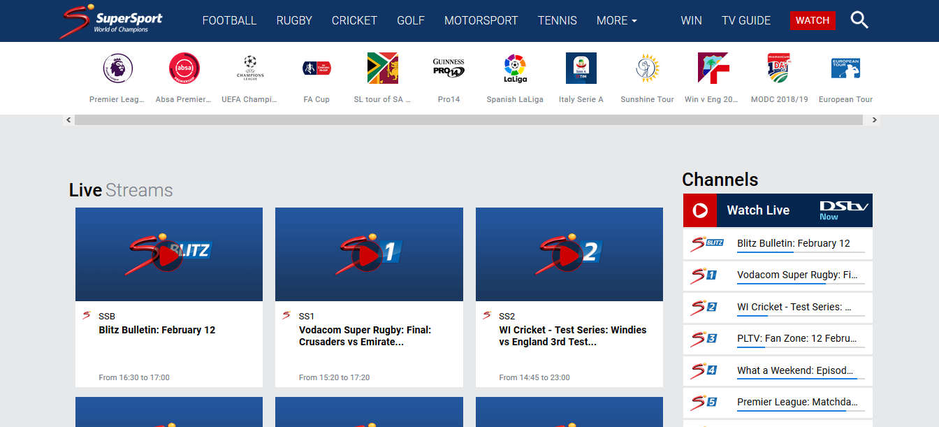Select channel row 'PLTV: Fan Zone: 12 Febru...'
This screenshot has height=427, width=939.
[x=778, y=339]
